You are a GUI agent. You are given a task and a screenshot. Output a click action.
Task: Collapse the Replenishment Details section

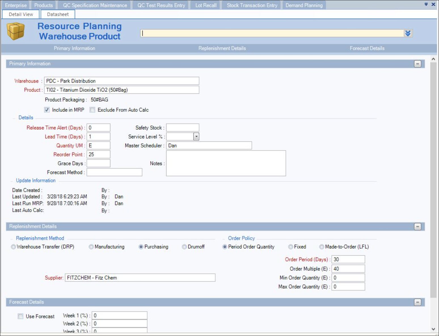click(417, 227)
